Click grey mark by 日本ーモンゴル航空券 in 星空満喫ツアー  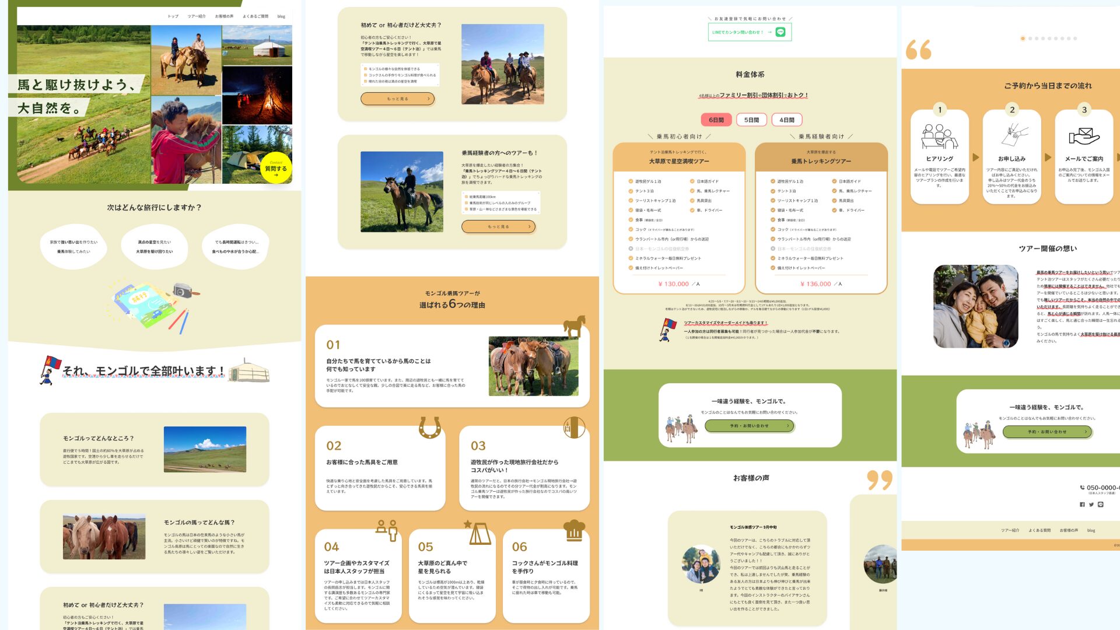pos(631,249)
